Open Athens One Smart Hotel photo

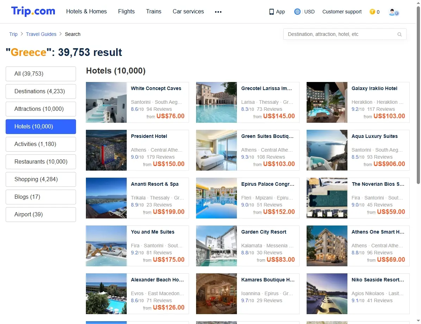pos(327,246)
